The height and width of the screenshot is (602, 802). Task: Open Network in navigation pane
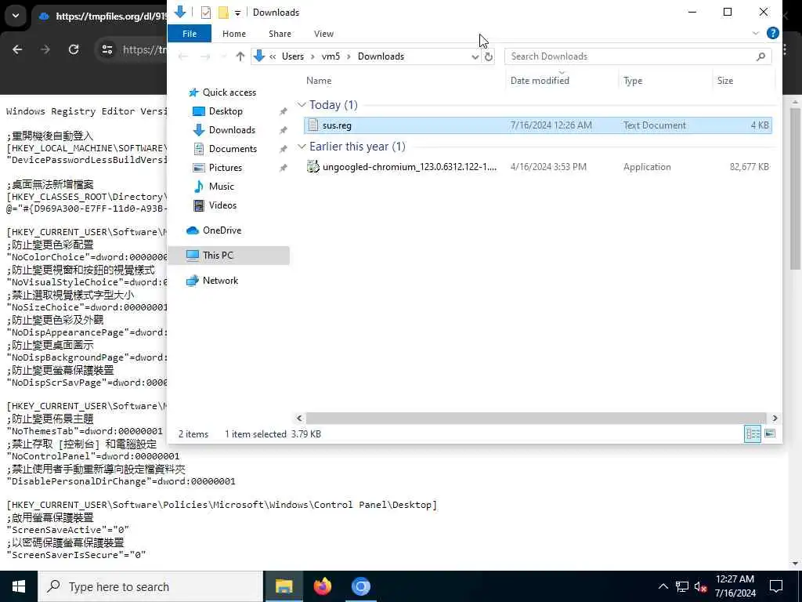220,281
